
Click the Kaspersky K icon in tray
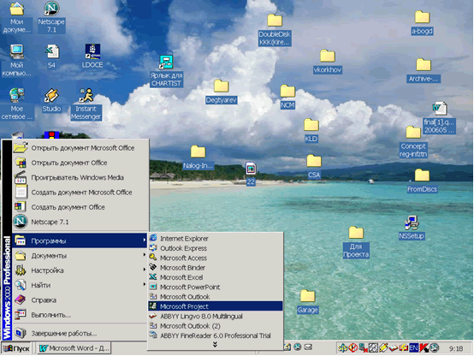point(424,348)
